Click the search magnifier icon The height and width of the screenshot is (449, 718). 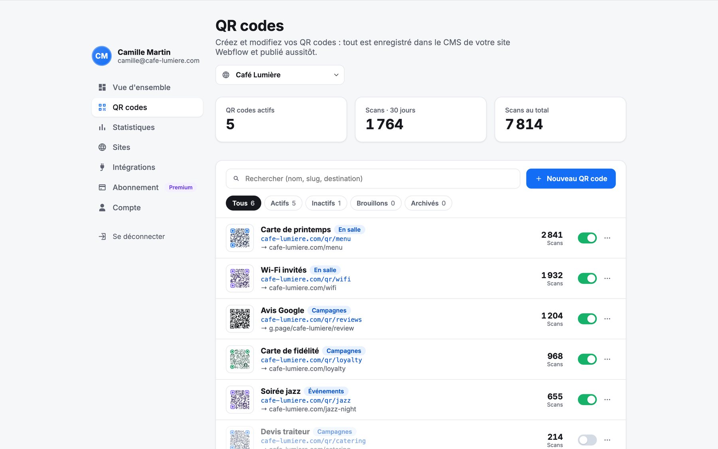coord(236,178)
